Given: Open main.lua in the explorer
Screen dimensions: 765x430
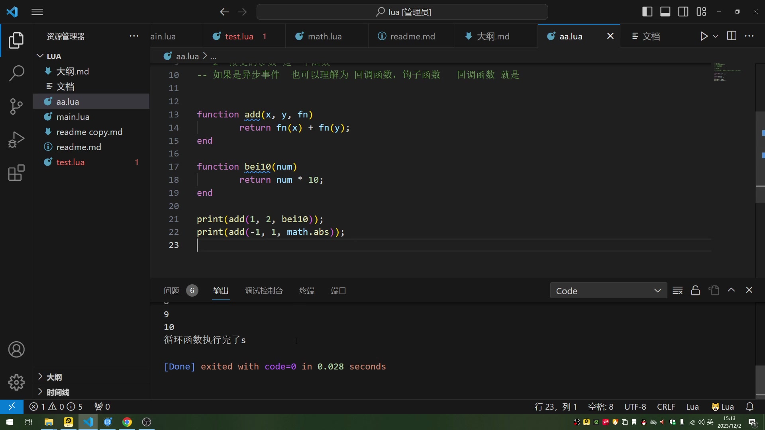Looking at the screenshot, I should pyautogui.click(x=91, y=117).
